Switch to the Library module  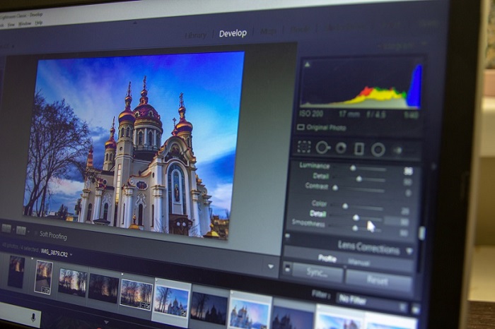(195, 35)
